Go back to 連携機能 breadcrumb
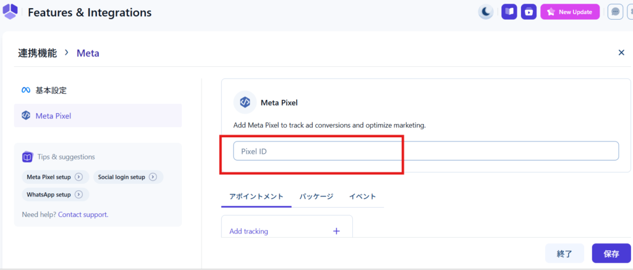Image resolution: width=633 pixels, height=270 pixels. coord(37,53)
